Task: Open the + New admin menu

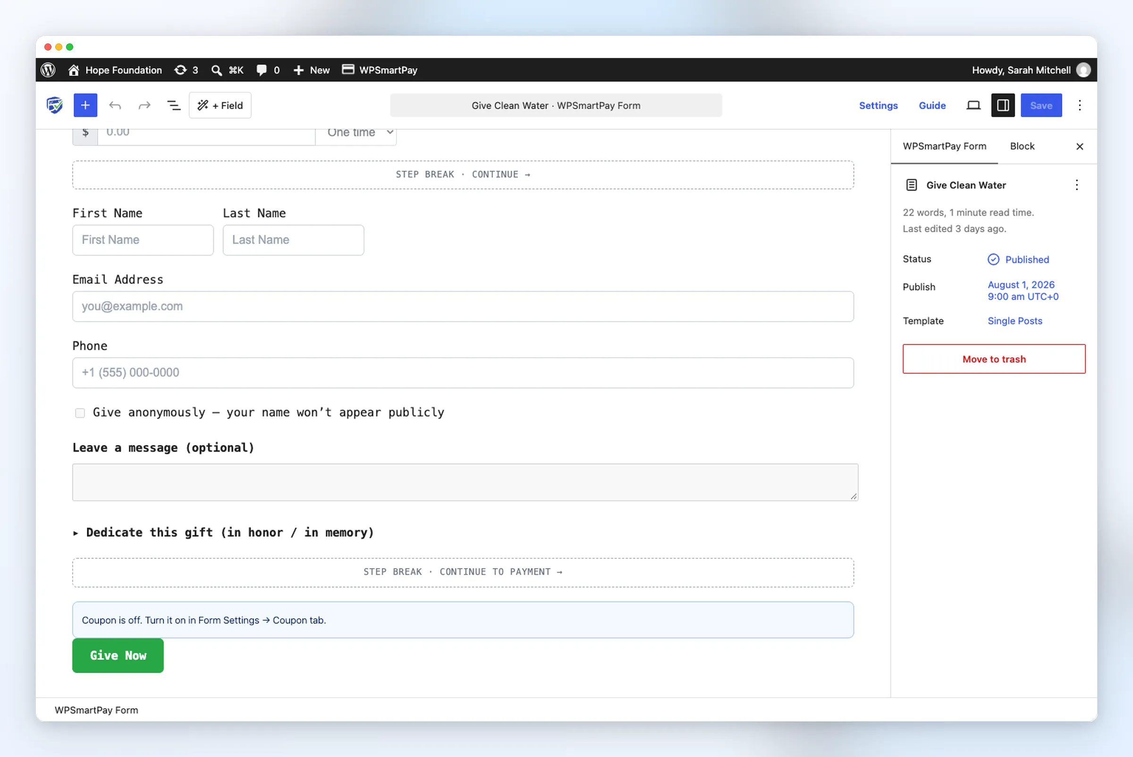Action: (x=312, y=70)
